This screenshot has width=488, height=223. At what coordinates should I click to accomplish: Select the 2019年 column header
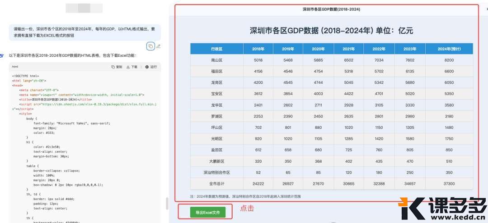[x=288, y=49]
